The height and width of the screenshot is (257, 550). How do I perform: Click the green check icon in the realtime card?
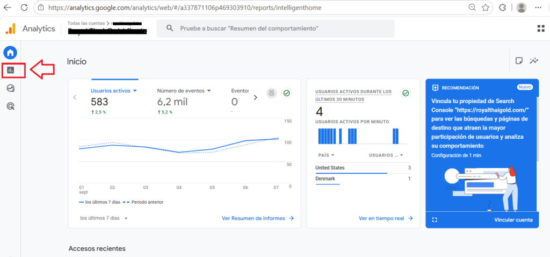pos(406,93)
